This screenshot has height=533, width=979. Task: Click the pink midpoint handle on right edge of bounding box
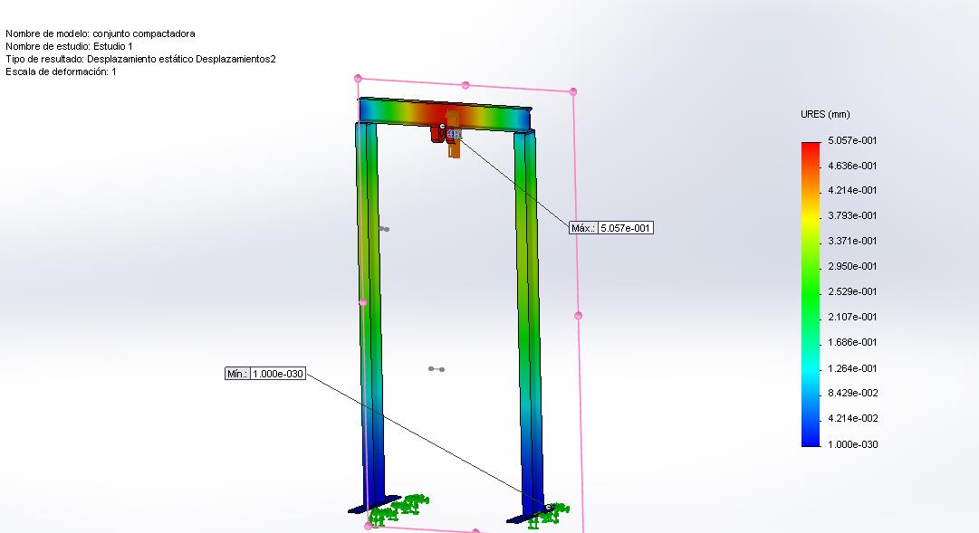click(578, 316)
